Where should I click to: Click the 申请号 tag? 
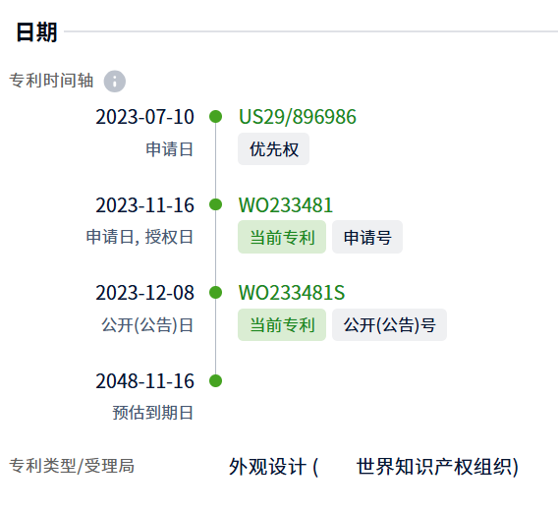click(367, 237)
